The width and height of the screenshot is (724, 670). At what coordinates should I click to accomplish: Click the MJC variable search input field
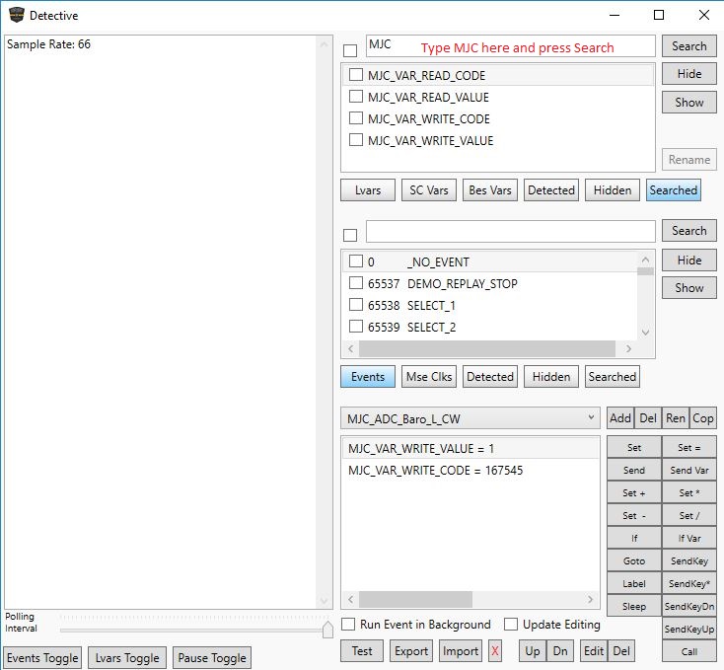(510, 46)
